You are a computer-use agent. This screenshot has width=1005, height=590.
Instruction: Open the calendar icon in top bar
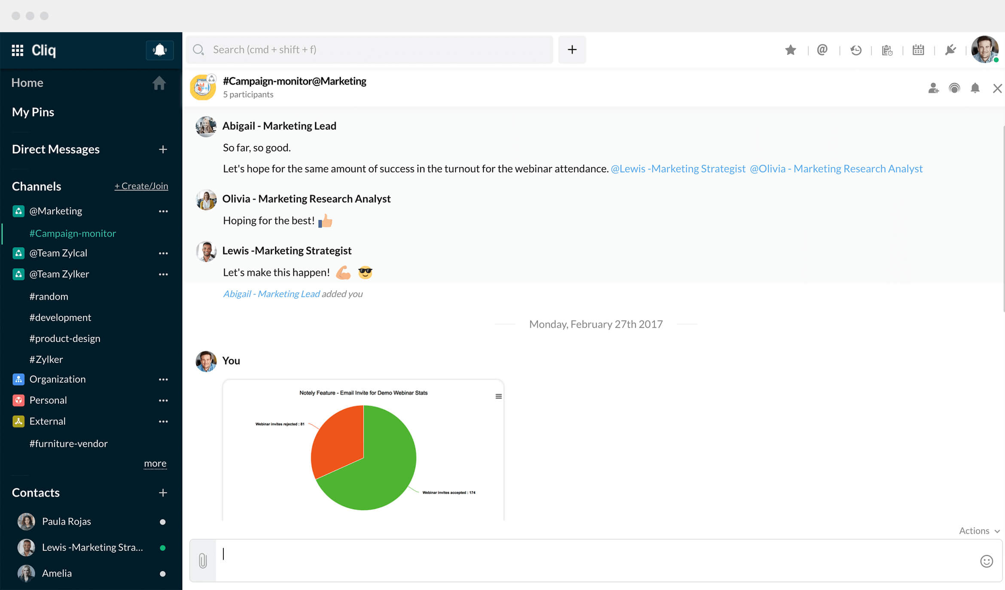click(918, 50)
